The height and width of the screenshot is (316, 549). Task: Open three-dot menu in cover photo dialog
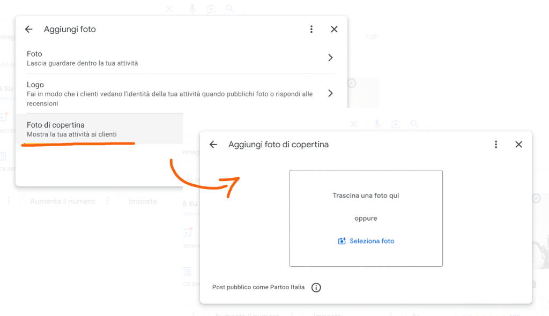[496, 145]
